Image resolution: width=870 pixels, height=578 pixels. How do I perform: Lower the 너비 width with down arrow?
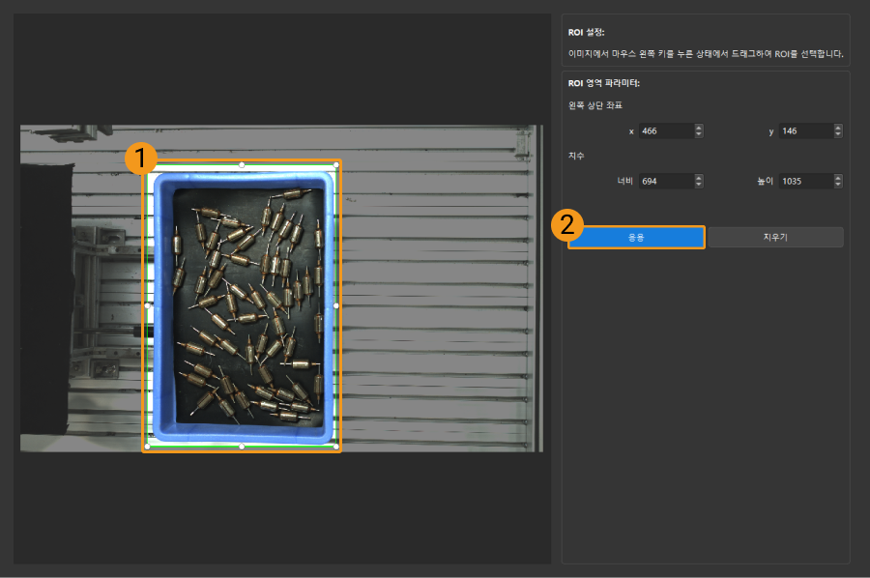click(x=699, y=185)
